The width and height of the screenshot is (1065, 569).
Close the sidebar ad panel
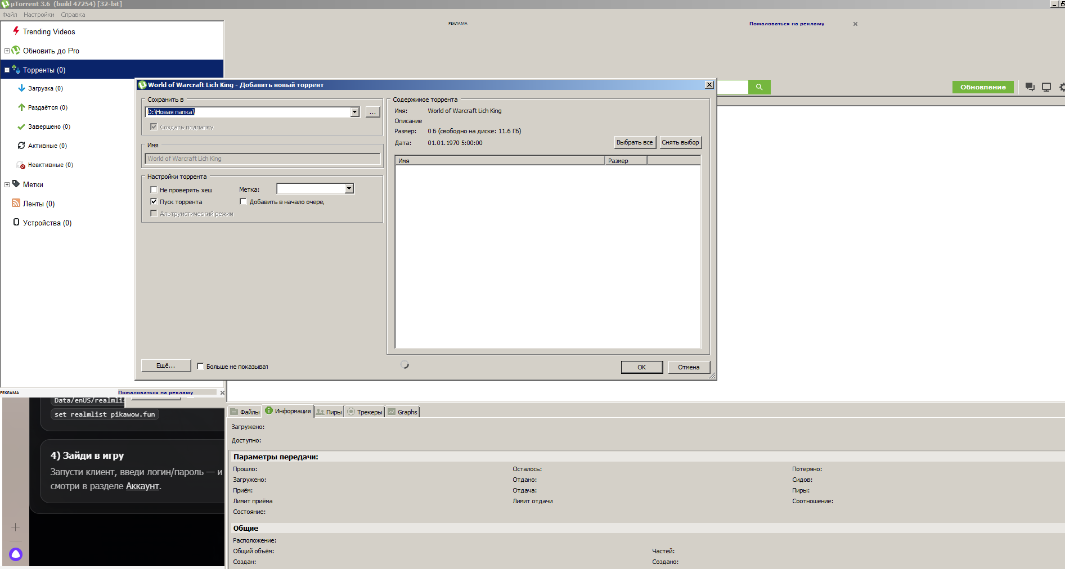point(222,392)
